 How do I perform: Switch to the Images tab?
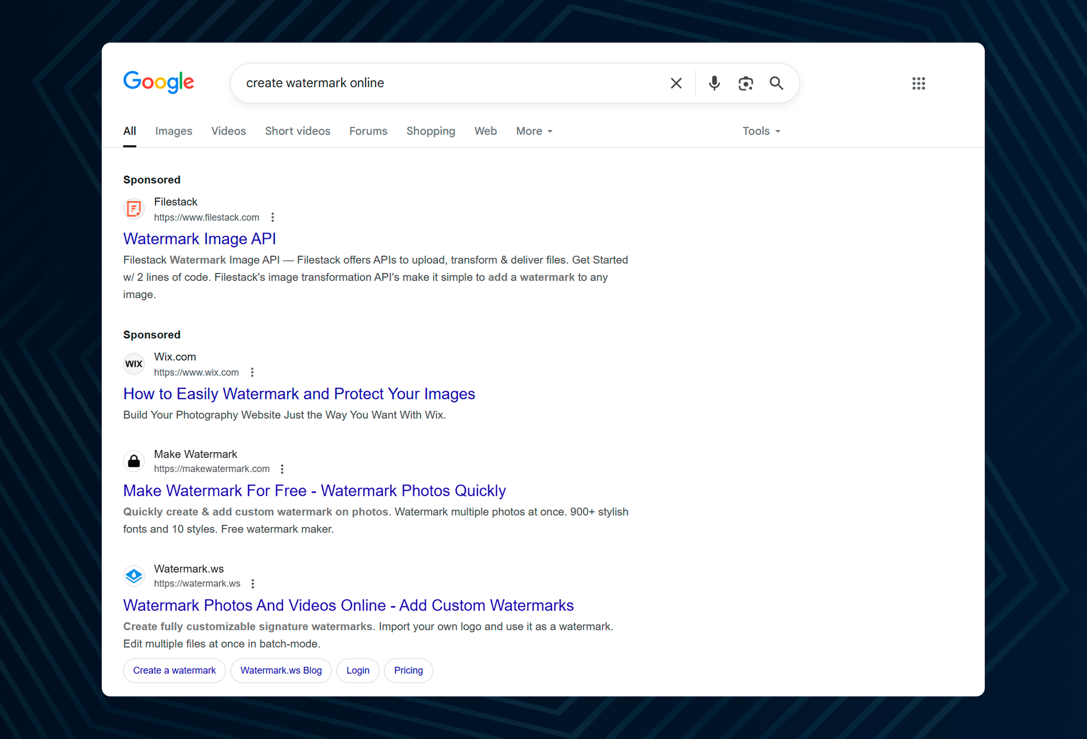click(173, 131)
